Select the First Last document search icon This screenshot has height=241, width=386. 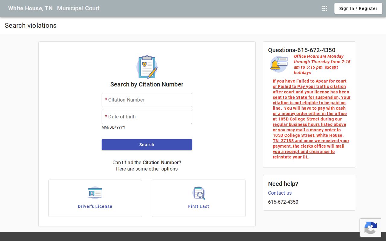pyautogui.click(x=199, y=193)
